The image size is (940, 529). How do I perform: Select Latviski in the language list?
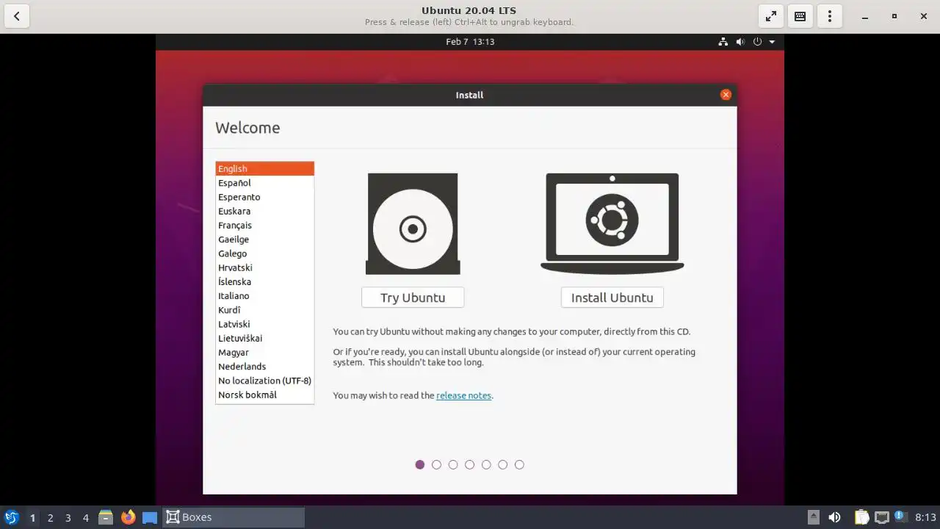click(264, 324)
